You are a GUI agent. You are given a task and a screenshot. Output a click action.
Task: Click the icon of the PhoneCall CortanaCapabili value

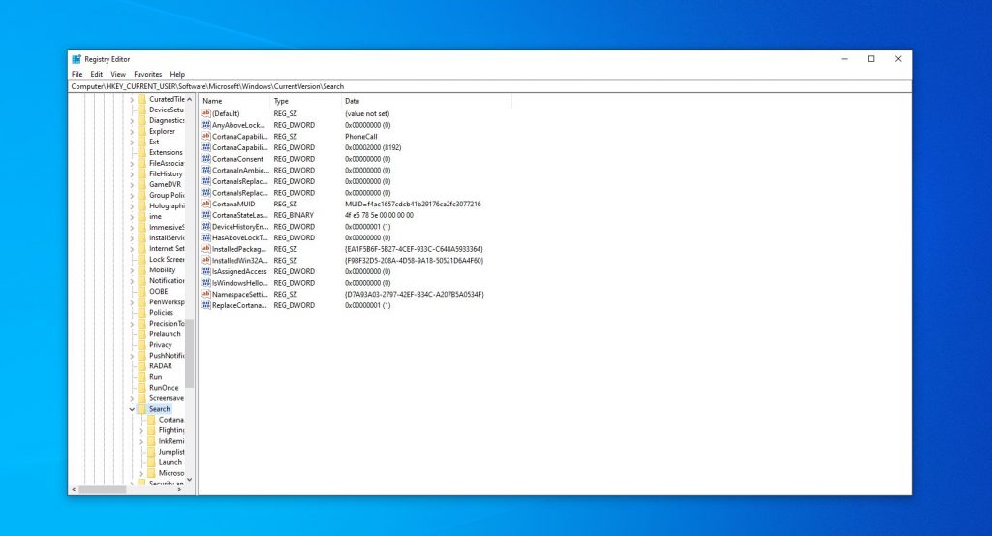(206, 136)
